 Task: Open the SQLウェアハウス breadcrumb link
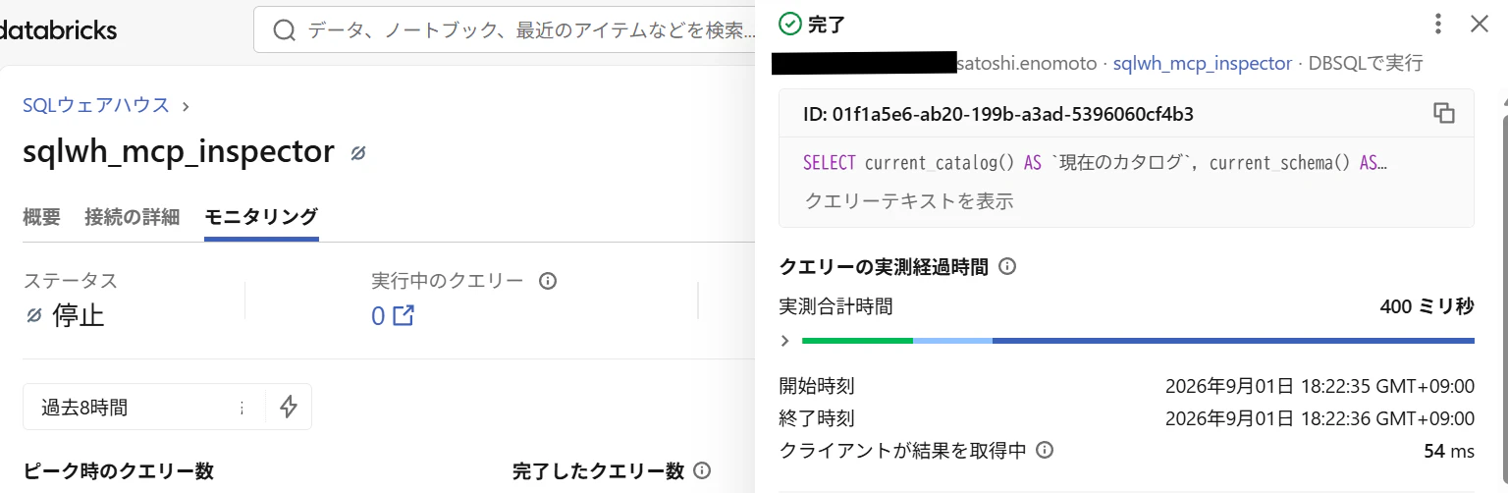pyautogui.click(x=96, y=105)
